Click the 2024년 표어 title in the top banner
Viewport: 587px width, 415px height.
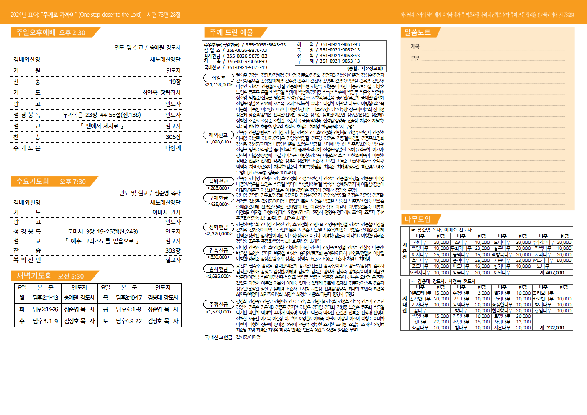click(x=95, y=15)
